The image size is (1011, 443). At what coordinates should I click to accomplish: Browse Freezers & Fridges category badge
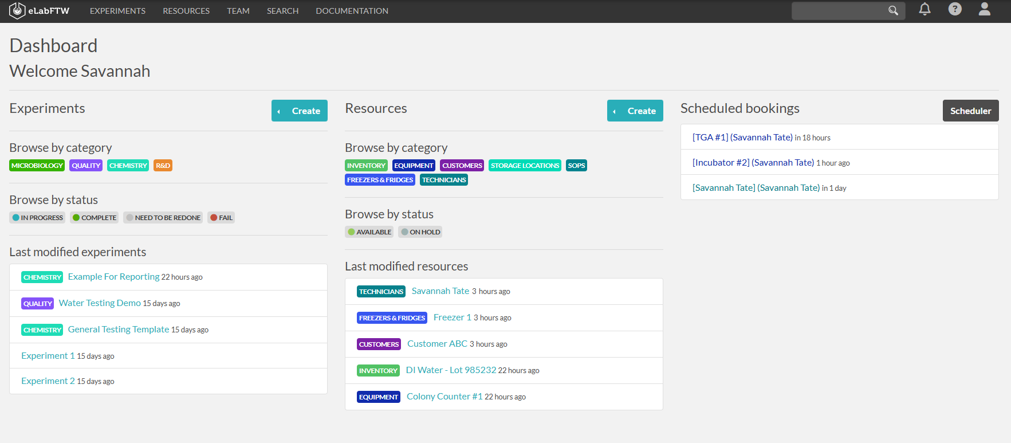coord(380,180)
